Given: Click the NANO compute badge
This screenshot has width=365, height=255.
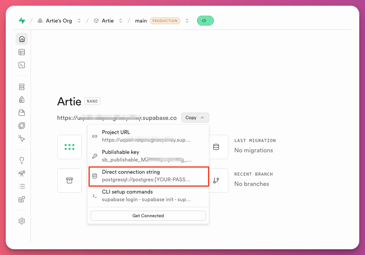Looking at the screenshot, I should pos(92,101).
